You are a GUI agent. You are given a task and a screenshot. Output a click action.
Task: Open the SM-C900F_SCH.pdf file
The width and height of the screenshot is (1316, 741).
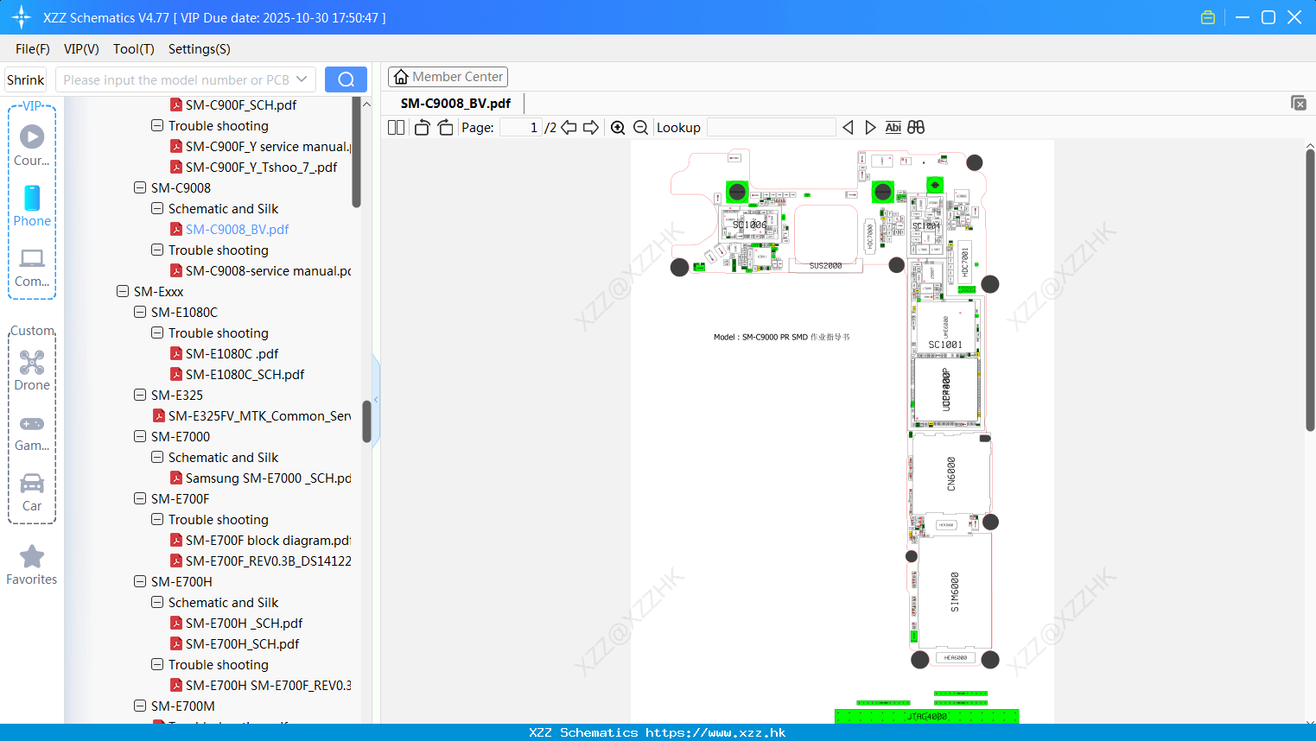click(241, 104)
